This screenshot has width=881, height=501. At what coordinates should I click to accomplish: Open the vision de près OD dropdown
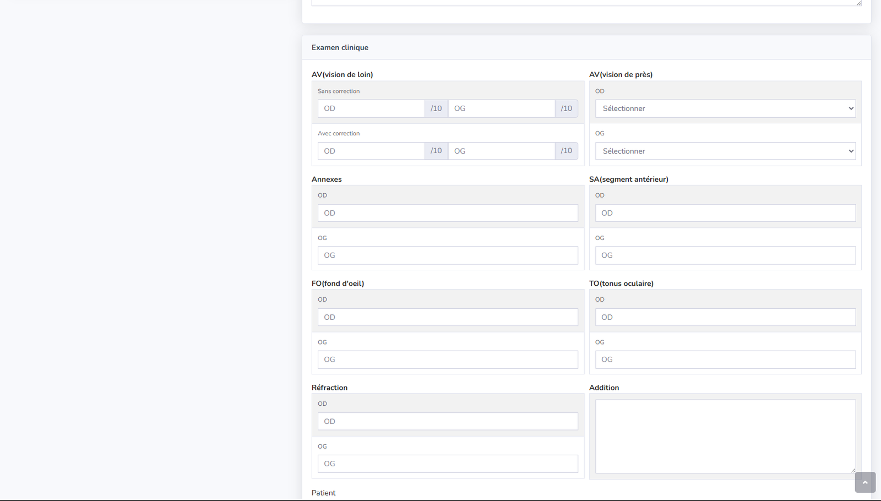pyautogui.click(x=725, y=108)
